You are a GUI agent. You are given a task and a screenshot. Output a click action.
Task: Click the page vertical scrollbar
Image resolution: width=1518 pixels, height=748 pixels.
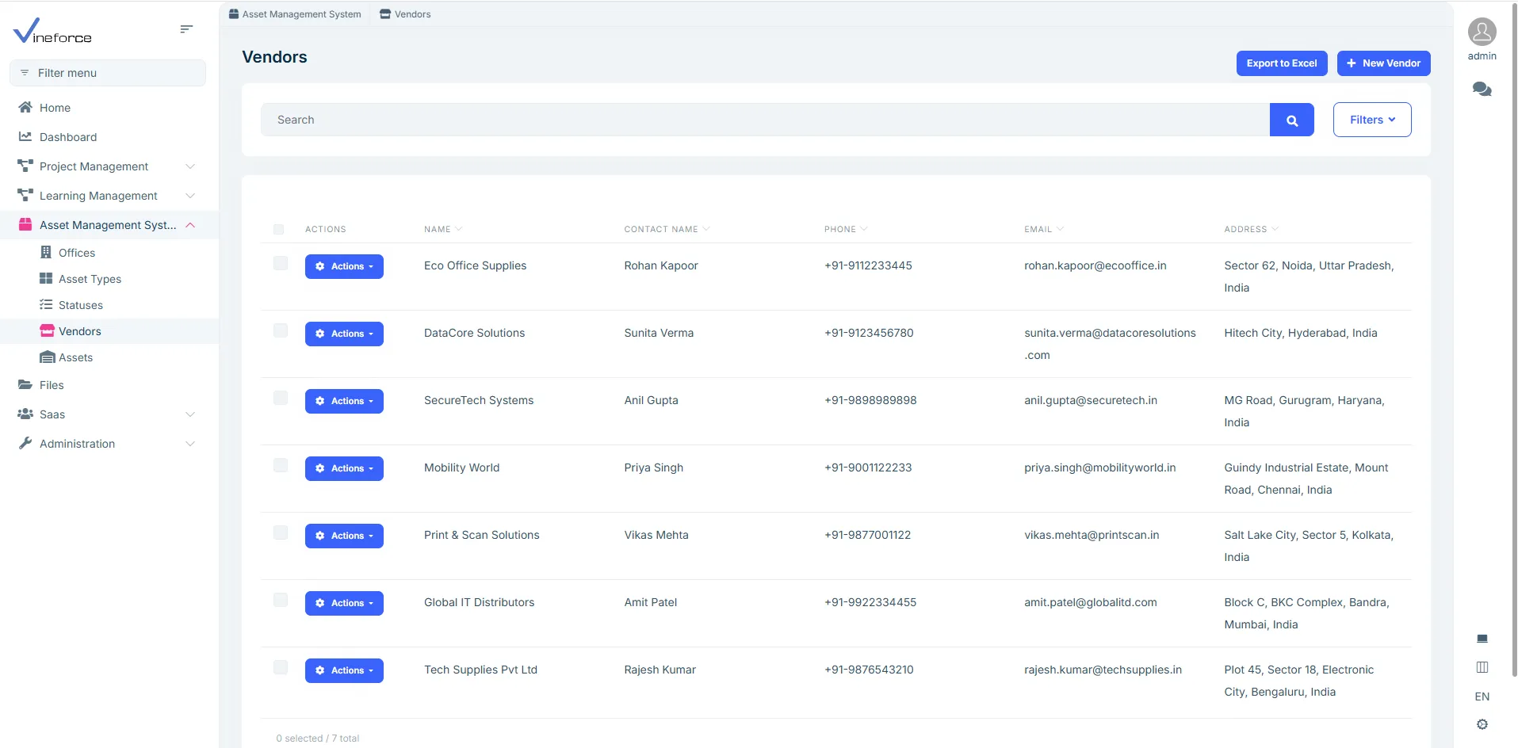1514,339
